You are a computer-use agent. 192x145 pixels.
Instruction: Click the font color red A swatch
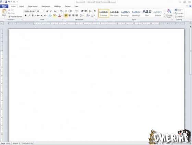(60, 15)
